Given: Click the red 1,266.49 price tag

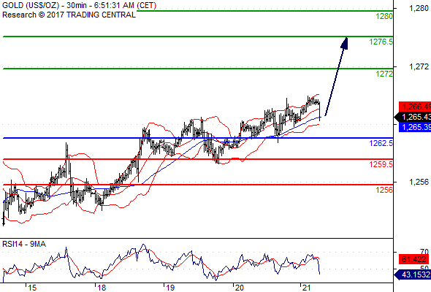Looking at the screenshot, I should (415, 107).
